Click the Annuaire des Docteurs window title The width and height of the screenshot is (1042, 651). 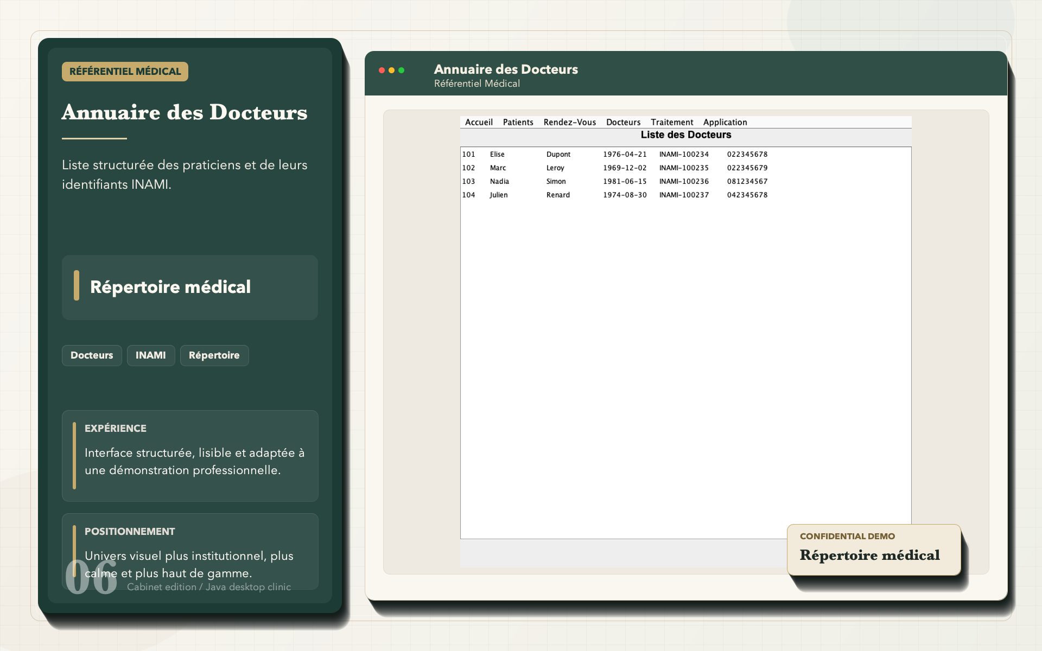(x=506, y=69)
